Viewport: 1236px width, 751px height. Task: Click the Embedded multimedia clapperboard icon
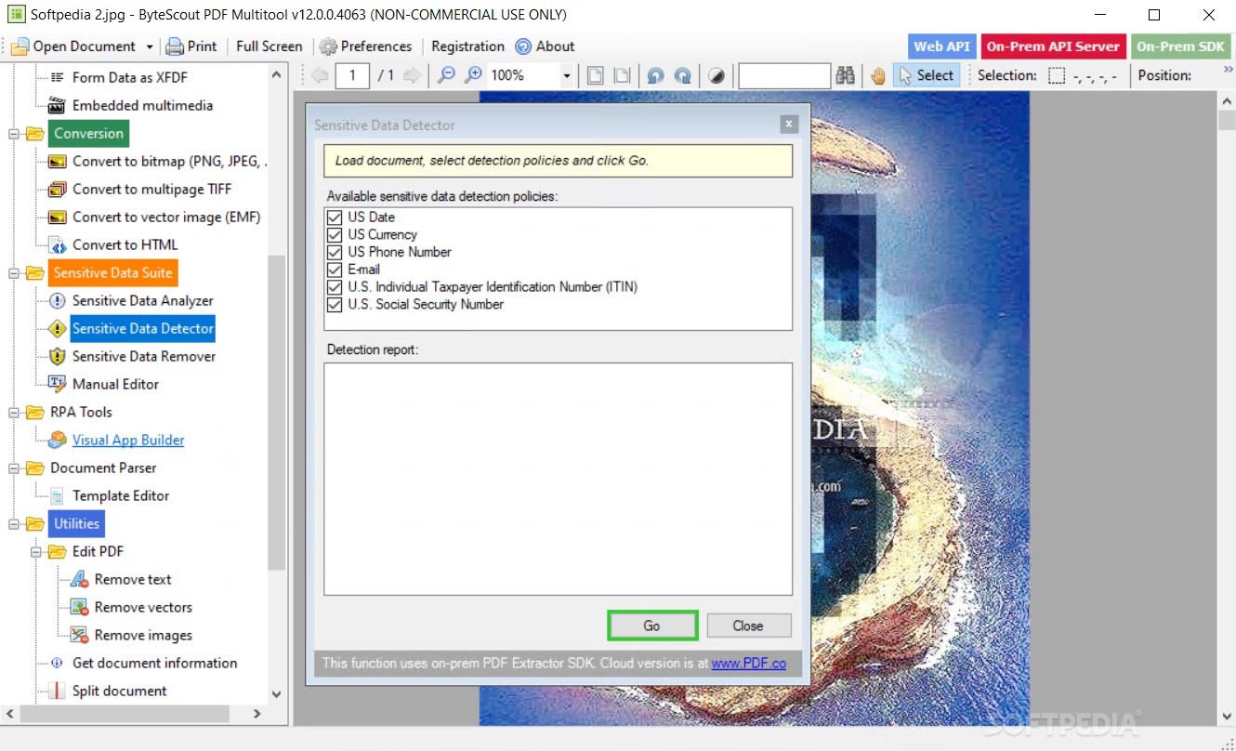click(58, 105)
